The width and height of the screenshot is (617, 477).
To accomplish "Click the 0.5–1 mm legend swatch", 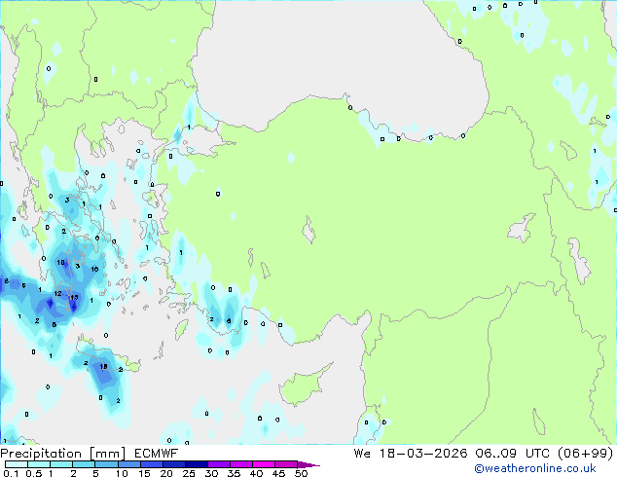I will coord(39,464).
